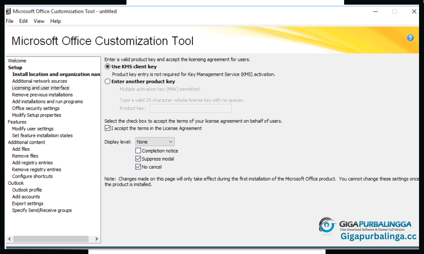This screenshot has height=254, width=424.
Task: Select the Use KMS client key option
Action: click(x=107, y=67)
